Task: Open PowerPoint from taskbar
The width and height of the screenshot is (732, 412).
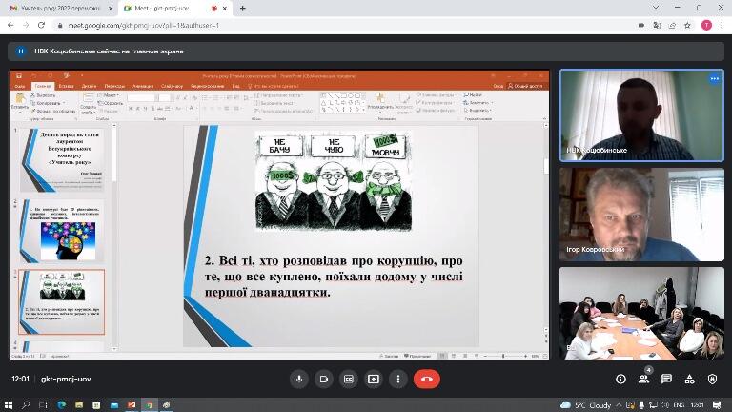Action: tap(132, 405)
